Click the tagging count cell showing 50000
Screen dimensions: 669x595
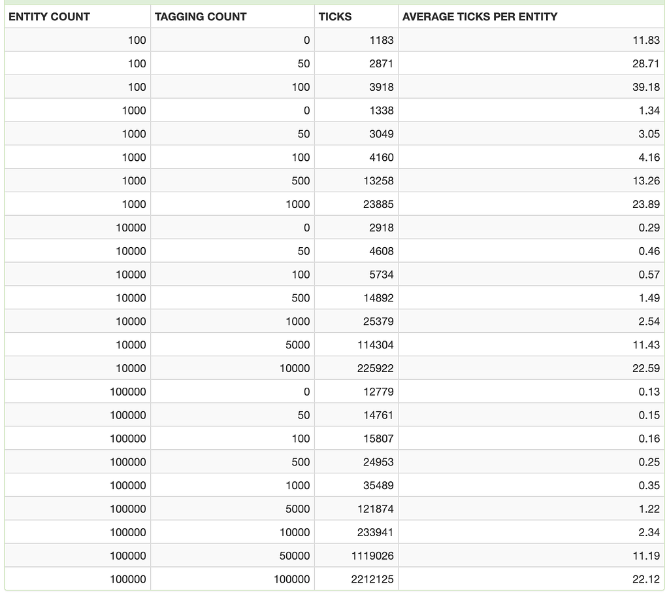click(295, 556)
